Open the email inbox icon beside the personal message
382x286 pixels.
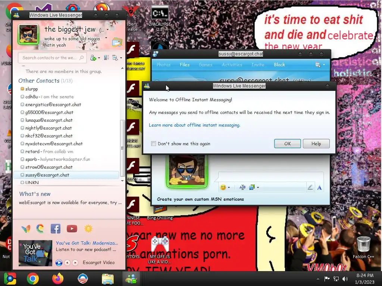(117, 42)
